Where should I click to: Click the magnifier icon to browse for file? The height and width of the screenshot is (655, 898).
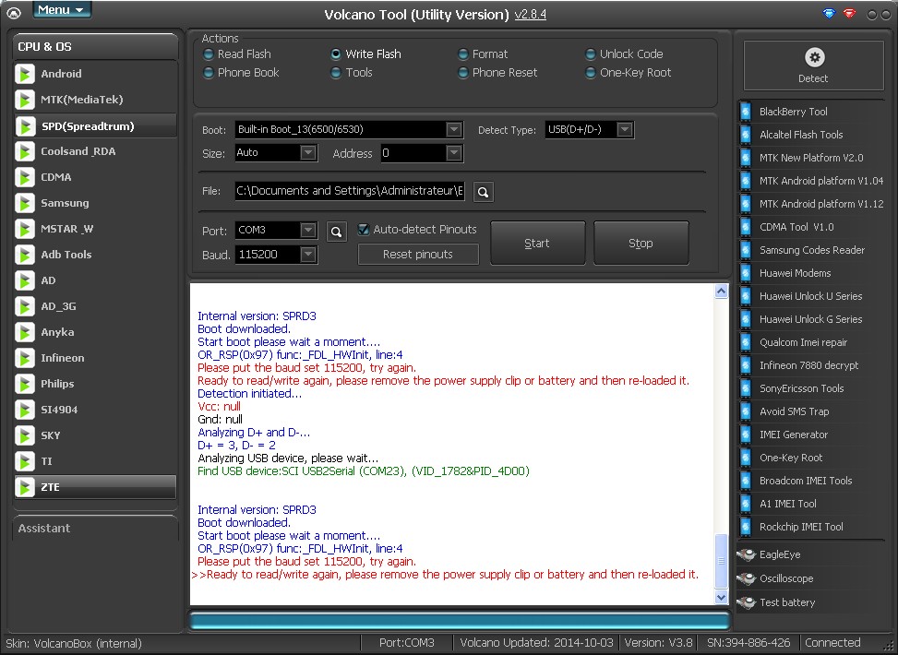pyautogui.click(x=484, y=192)
